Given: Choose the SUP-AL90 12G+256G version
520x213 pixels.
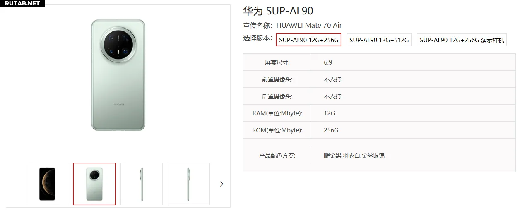Looking at the screenshot, I should [308, 40].
